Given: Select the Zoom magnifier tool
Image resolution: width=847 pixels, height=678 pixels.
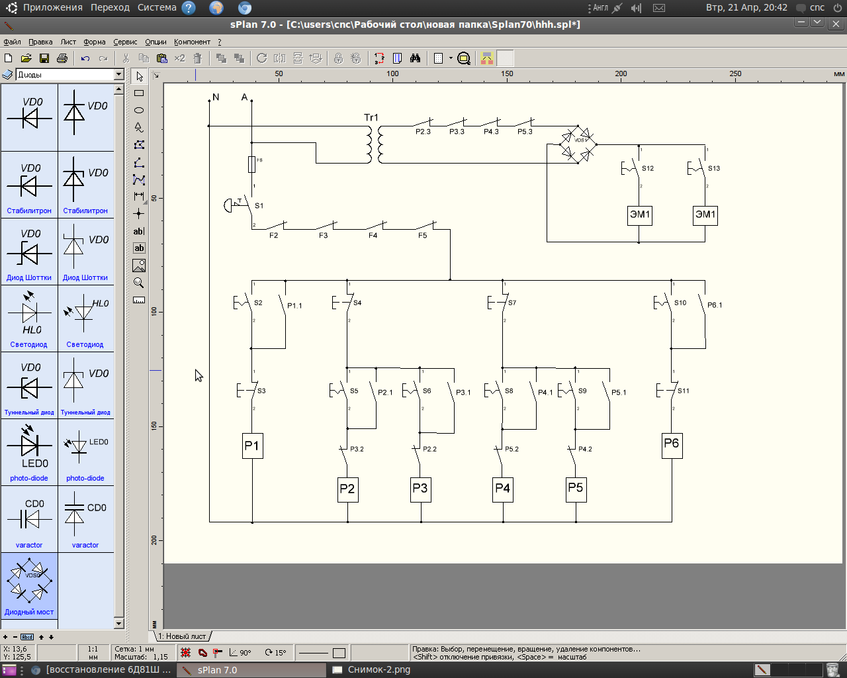Looking at the screenshot, I should [x=139, y=283].
